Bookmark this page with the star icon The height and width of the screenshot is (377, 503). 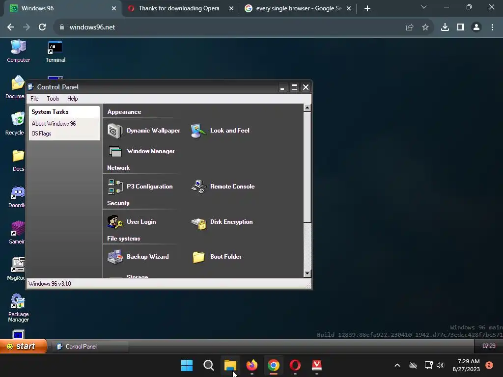425,27
